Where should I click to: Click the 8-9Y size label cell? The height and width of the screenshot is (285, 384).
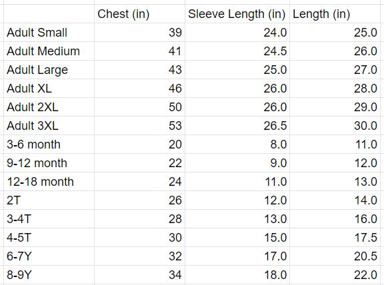[x=49, y=275]
